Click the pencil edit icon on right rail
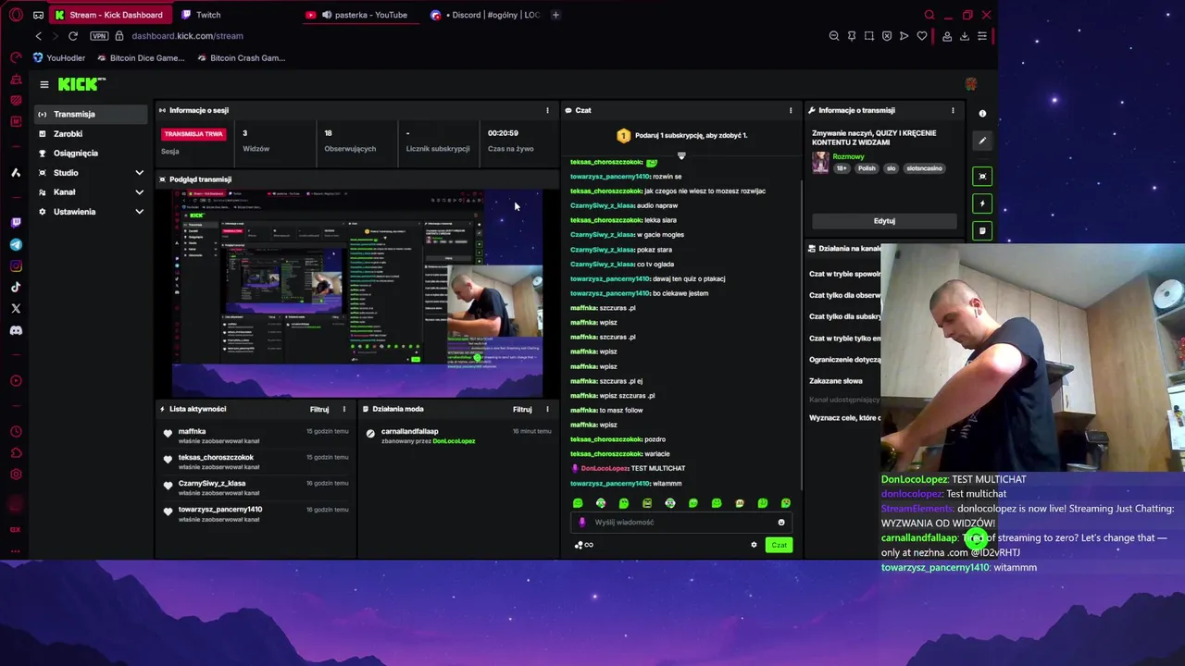The image size is (1185, 666). [x=982, y=141]
